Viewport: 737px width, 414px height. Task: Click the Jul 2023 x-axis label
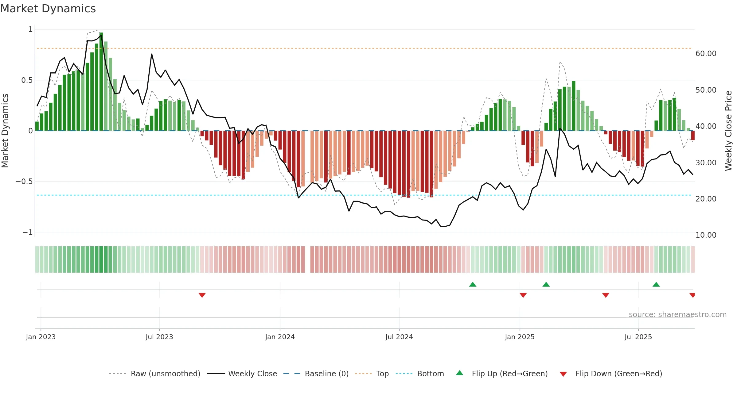pos(159,337)
